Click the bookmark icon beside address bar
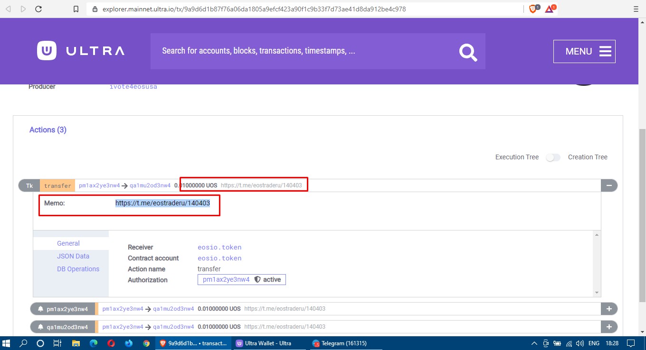The width and height of the screenshot is (646, 350). pos(76,9)
